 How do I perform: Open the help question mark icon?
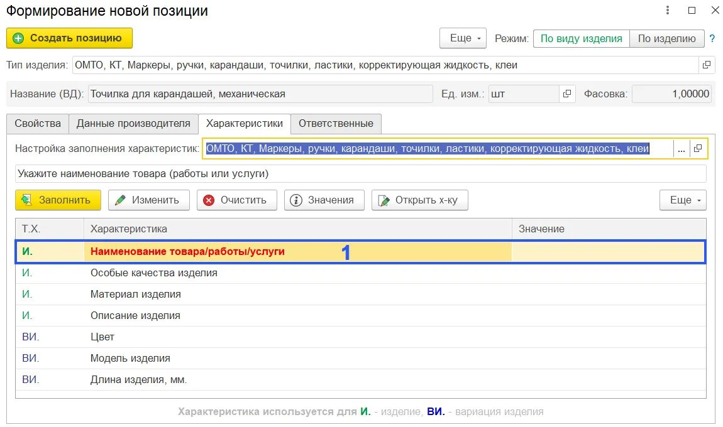[712, 39]
